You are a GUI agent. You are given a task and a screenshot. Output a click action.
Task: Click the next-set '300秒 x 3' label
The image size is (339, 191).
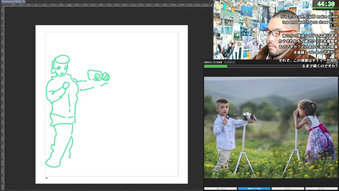pyautogui.click(x=229, y=62)
